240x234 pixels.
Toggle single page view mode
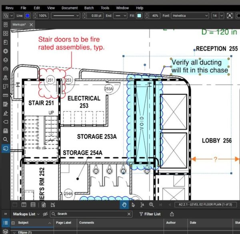click(x=15, y=205)
